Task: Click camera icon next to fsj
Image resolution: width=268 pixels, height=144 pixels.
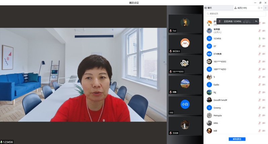Action: pyautogui.click(x=264, y=92)
